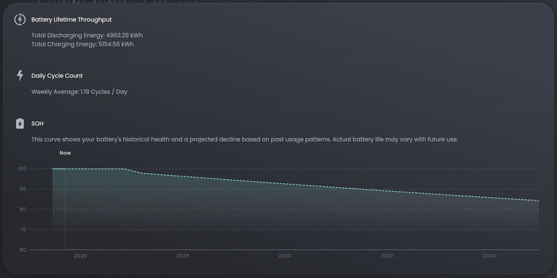The image size is (557, 278).
Task: Click the 2028 x-axis label
Action: (x=182, y=256)
